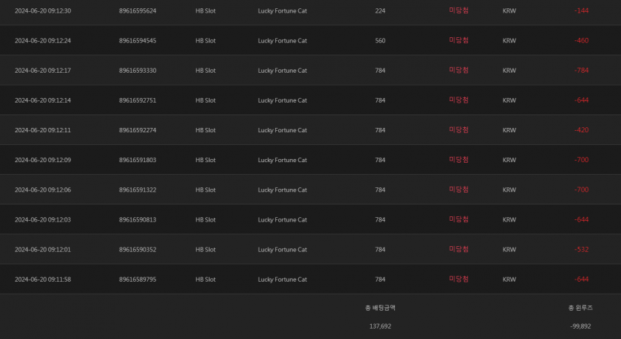The height and width of the screenshot is (339, 621).
Task: Select timestamp 2024-06-20 09:12:17
Action: (x=43, y=71)
